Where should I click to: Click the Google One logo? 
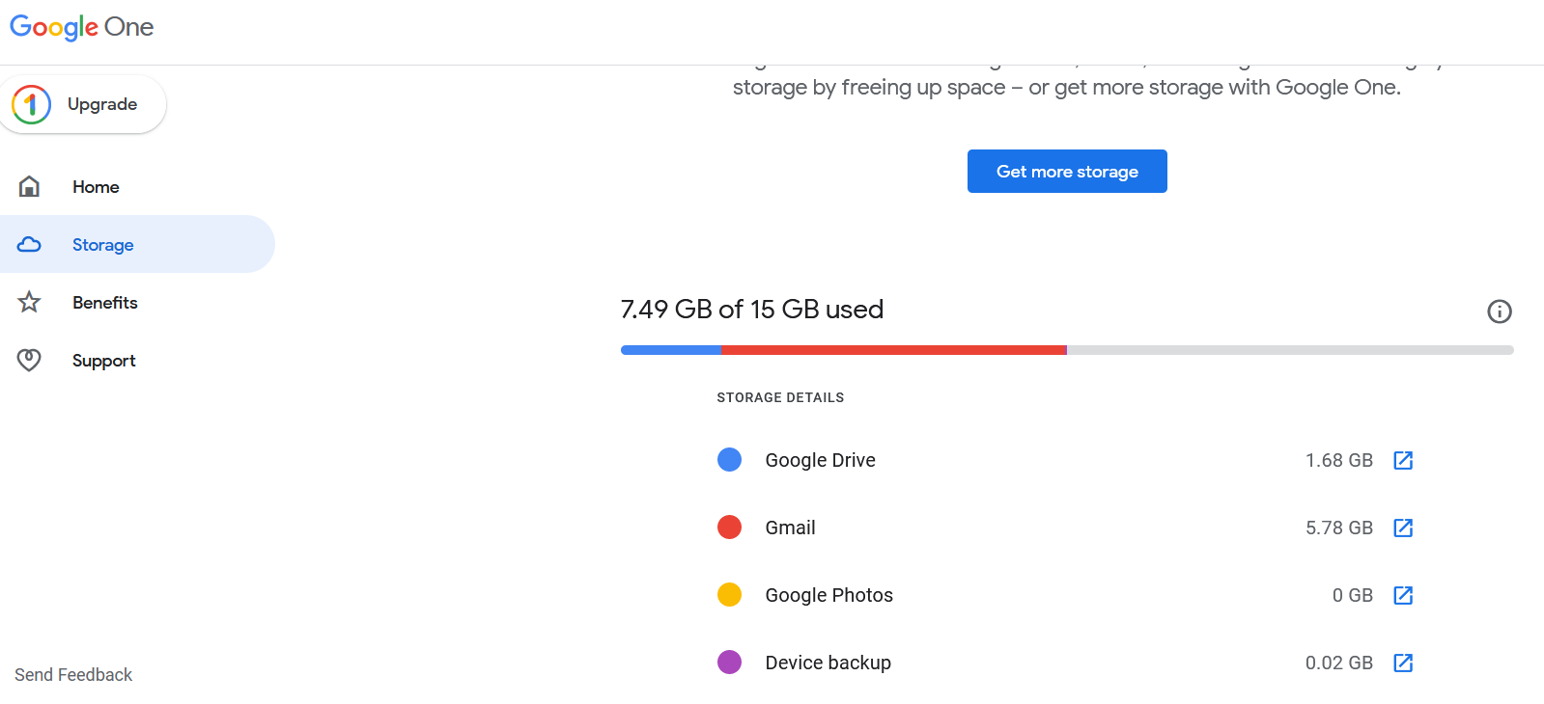82,27
